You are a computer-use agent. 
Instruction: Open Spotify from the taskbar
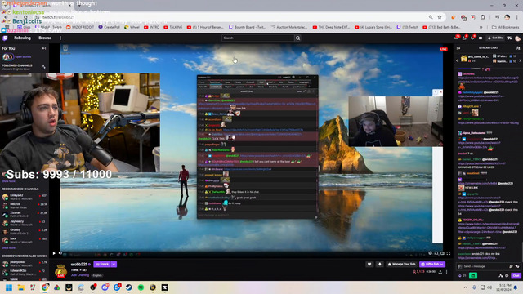(x=141, y=287)
